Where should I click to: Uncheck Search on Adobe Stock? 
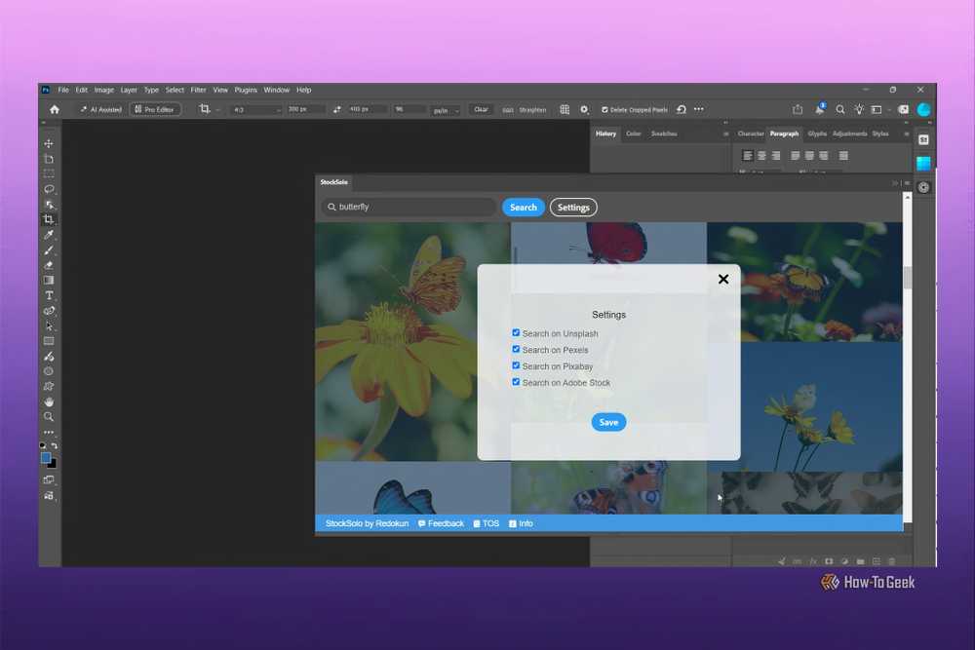click(516, 382)
